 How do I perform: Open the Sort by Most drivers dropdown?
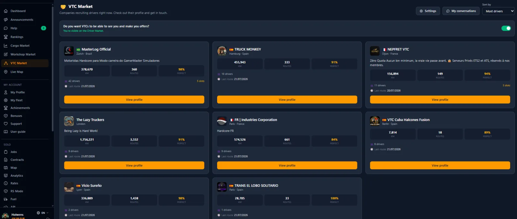tap(498, 11)
